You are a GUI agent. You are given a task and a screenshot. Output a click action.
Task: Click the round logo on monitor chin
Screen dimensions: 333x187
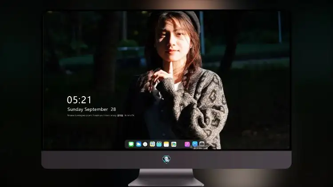pos(166,159)
